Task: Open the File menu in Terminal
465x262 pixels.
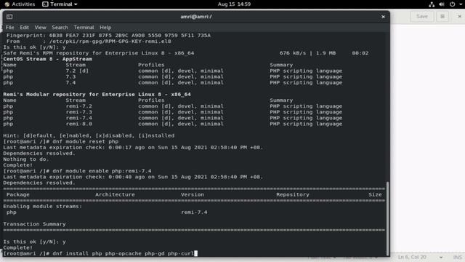Action: (9, 28)
